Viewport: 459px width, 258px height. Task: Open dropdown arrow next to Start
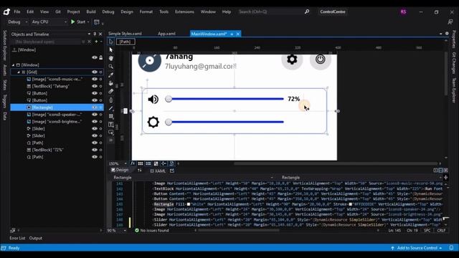click(x=88, y=22)
